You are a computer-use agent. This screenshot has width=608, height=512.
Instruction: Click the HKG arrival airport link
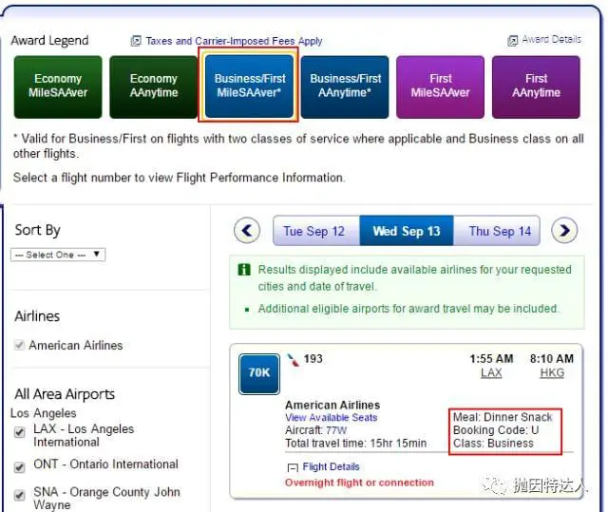pyautogui.click(x=552, y=373)
